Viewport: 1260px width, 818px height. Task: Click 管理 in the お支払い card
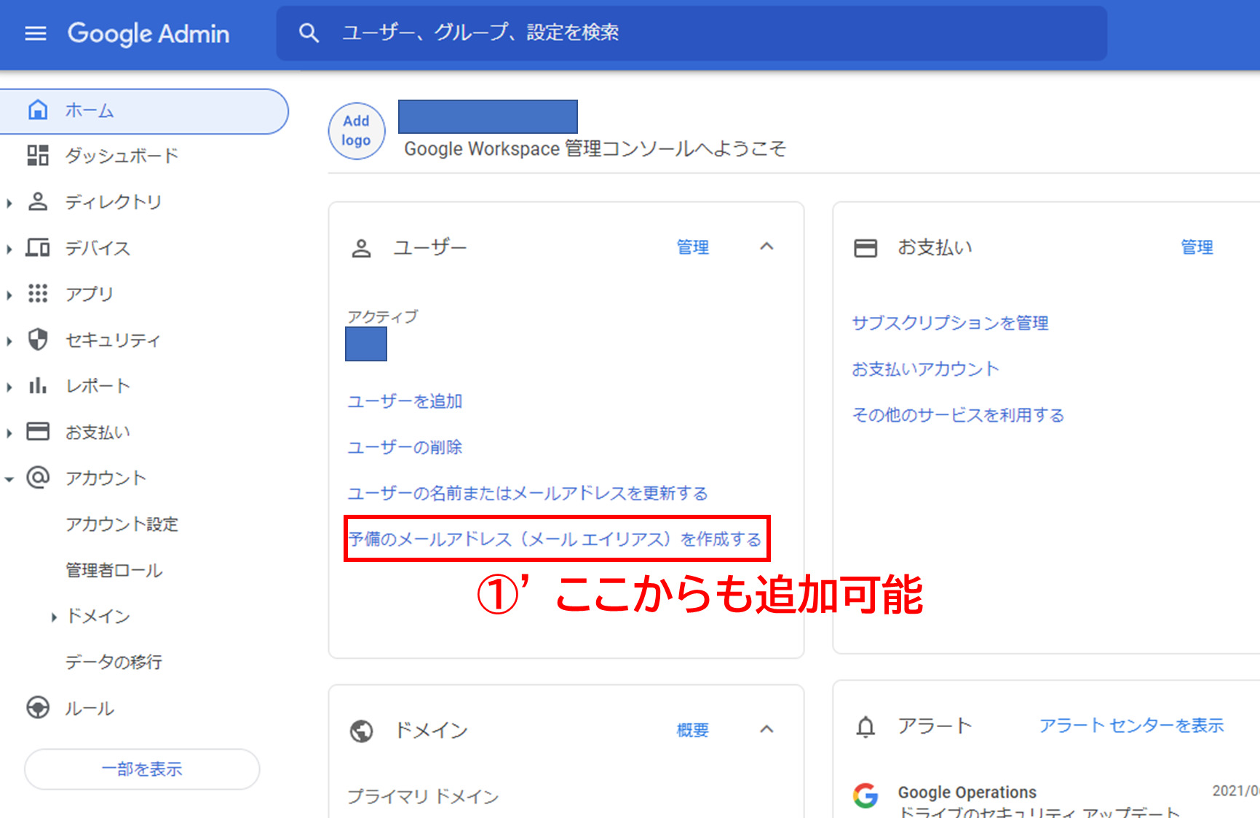(x=1197, y=247)
